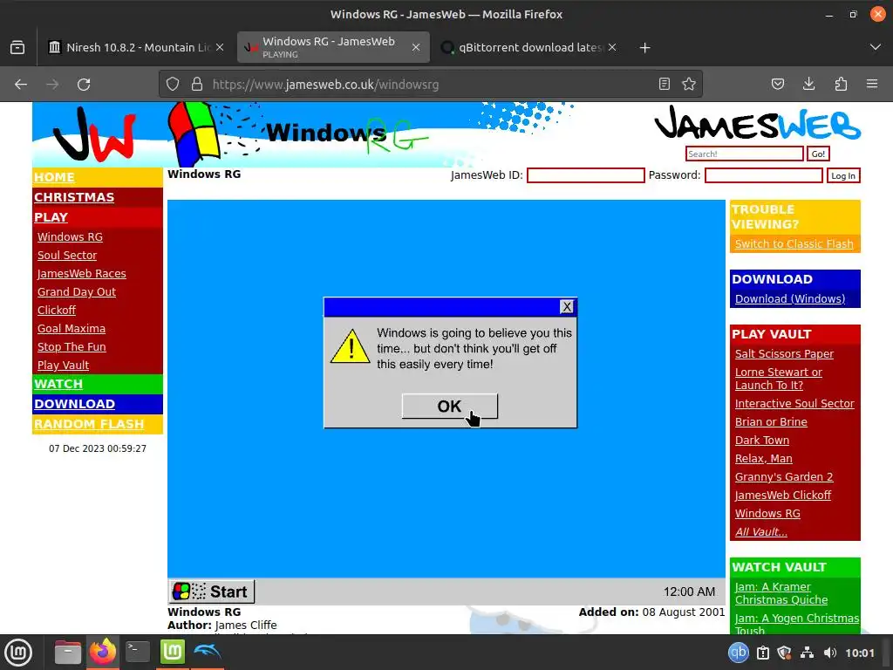
Task: Open the Firefox downloads panel
Action: point(808,85)
